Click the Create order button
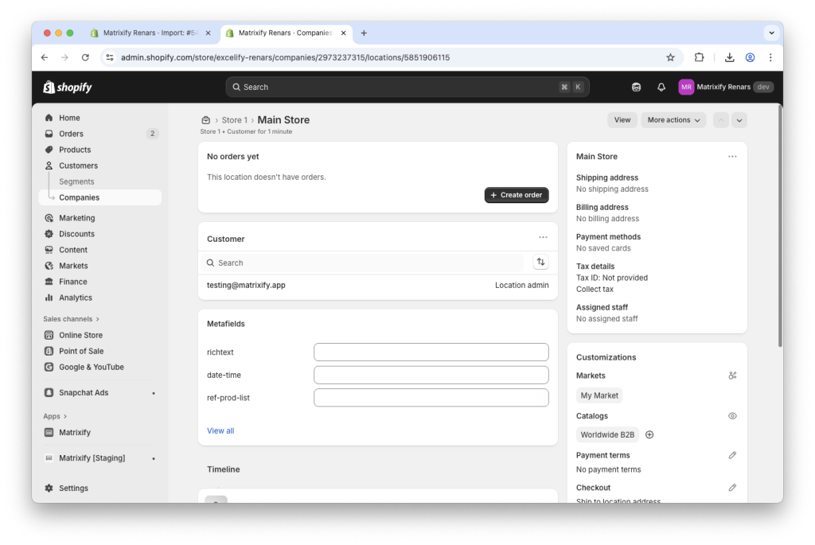The height and width of the screenshot is (545, 815). [516, 194]
